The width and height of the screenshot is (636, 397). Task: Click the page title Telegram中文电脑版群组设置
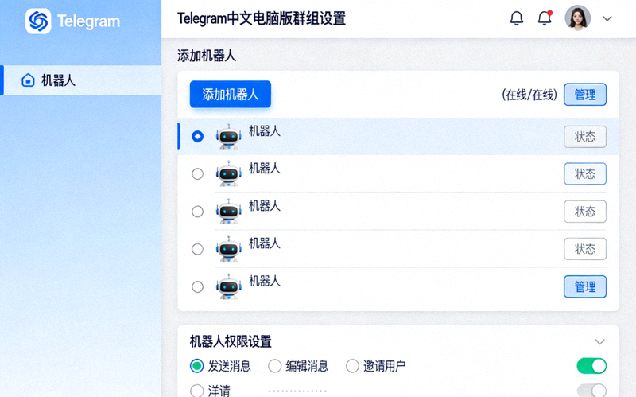262,18
